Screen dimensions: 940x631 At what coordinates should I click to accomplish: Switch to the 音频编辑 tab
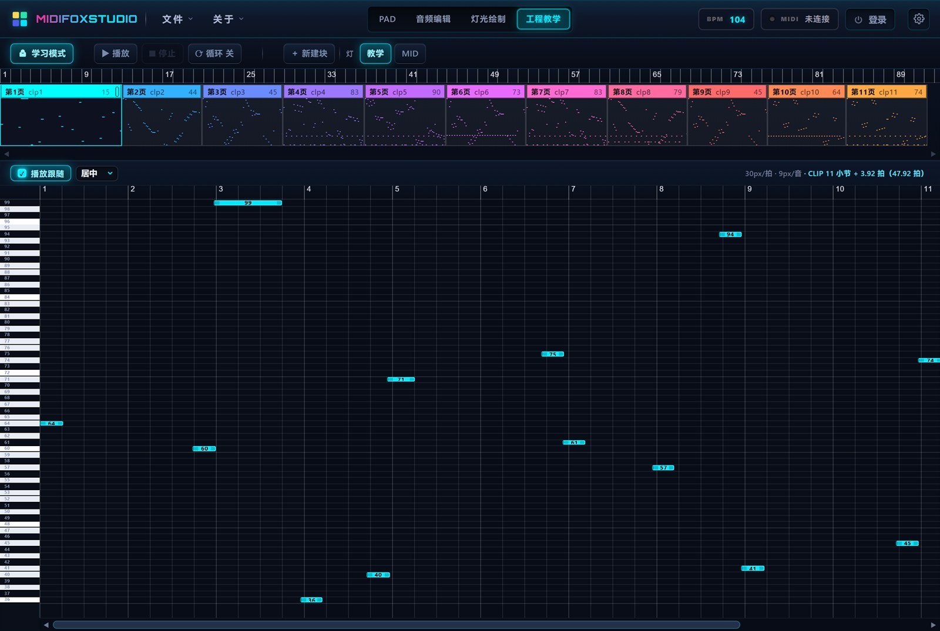433,19
